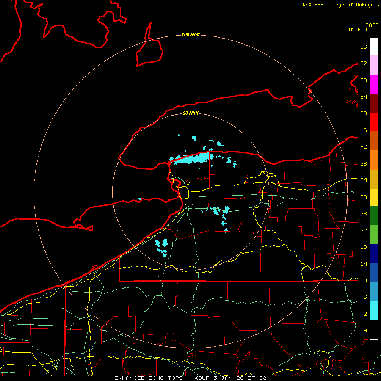Click the legend value 54
This screenshot has width=381, height=381.
pos(364,97)
